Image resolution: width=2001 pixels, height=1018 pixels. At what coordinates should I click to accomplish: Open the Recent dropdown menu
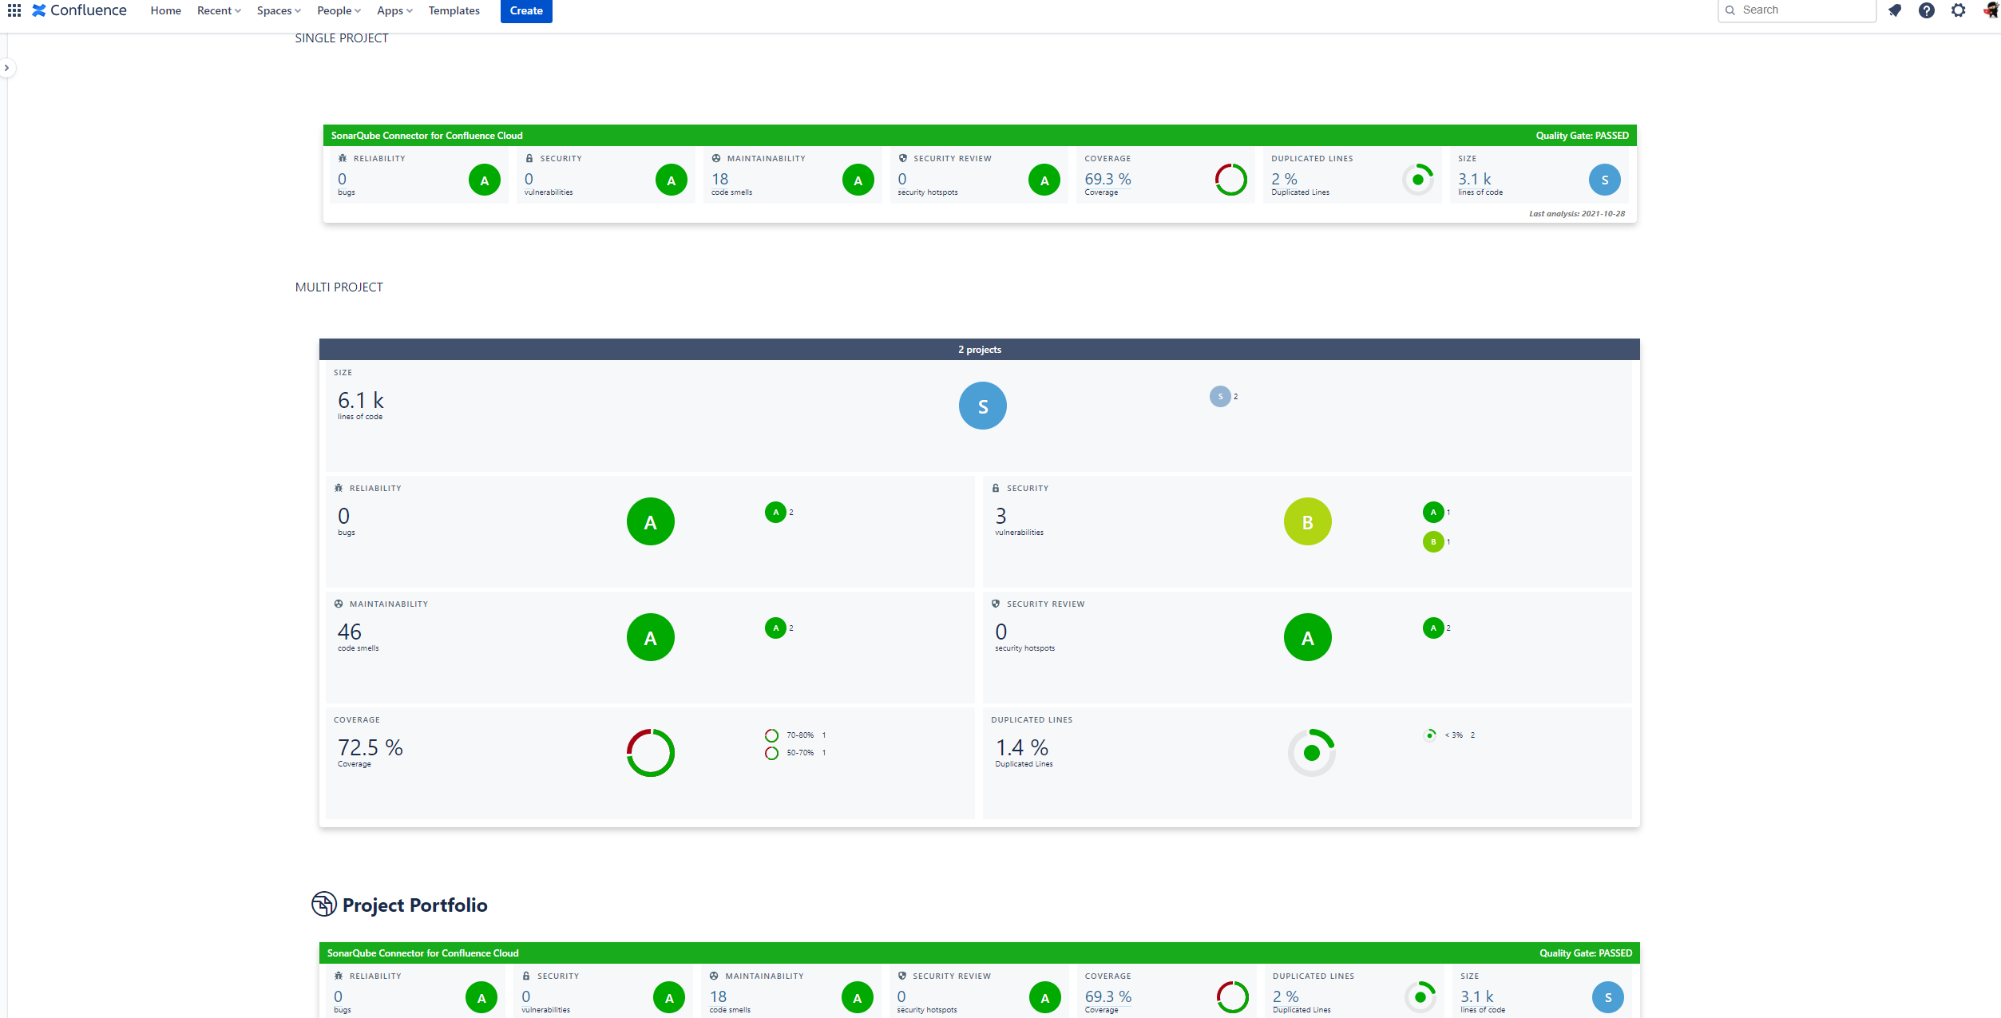pos(219,10)
